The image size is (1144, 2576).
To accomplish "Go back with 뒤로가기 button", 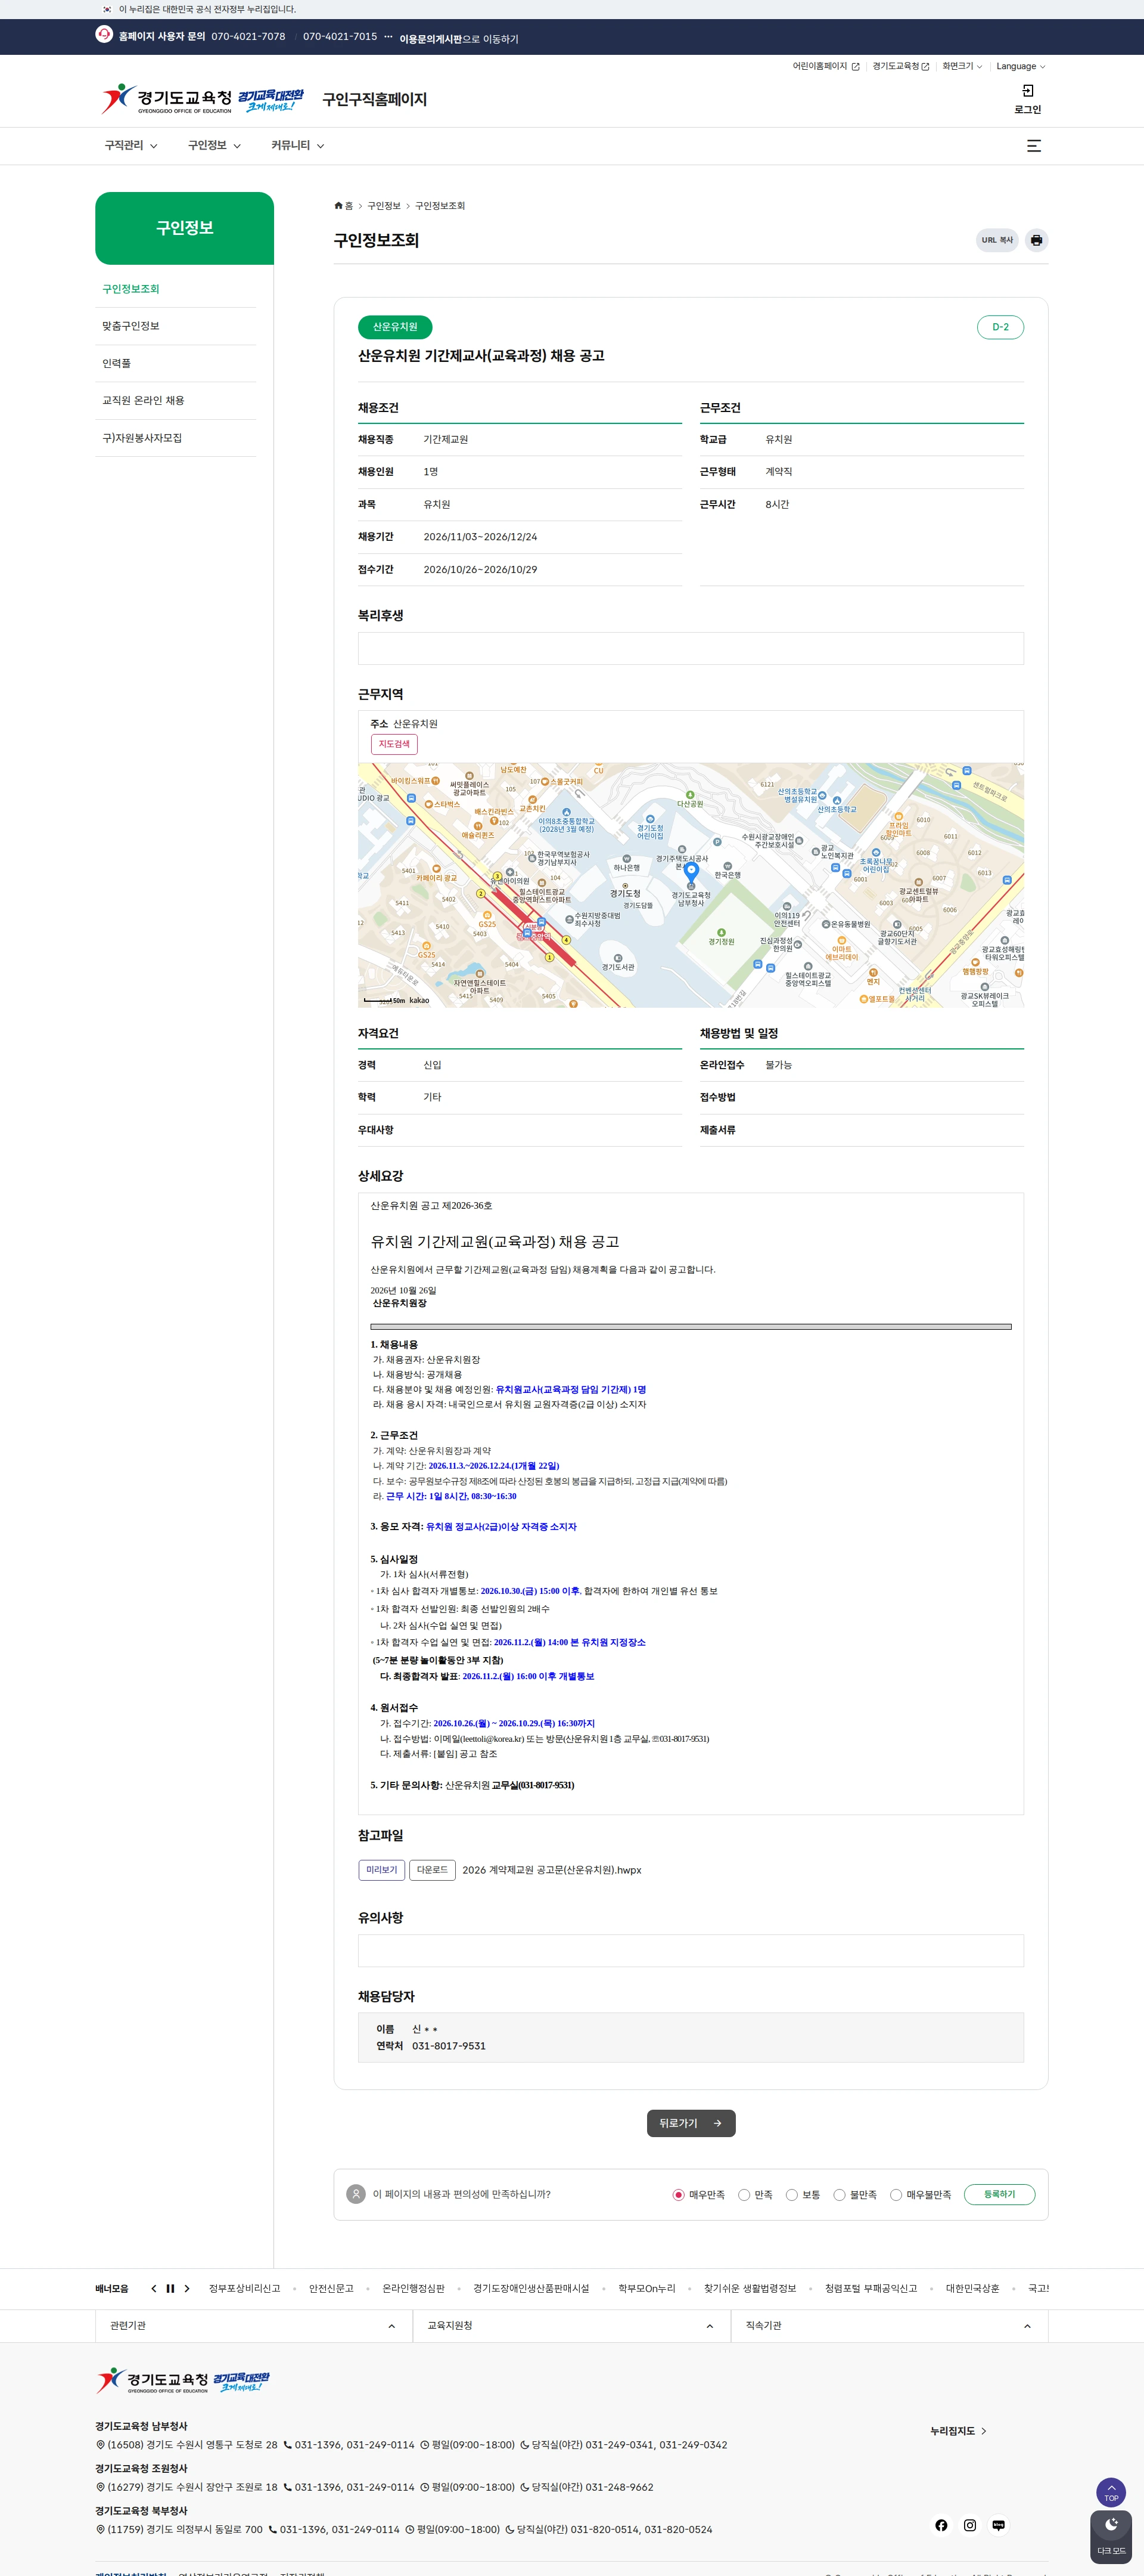I will coord(691,2123).
